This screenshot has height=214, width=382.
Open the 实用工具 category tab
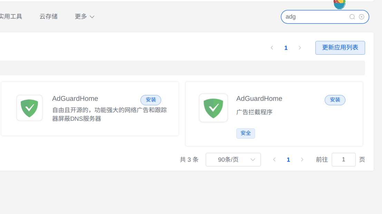[11, 17]
